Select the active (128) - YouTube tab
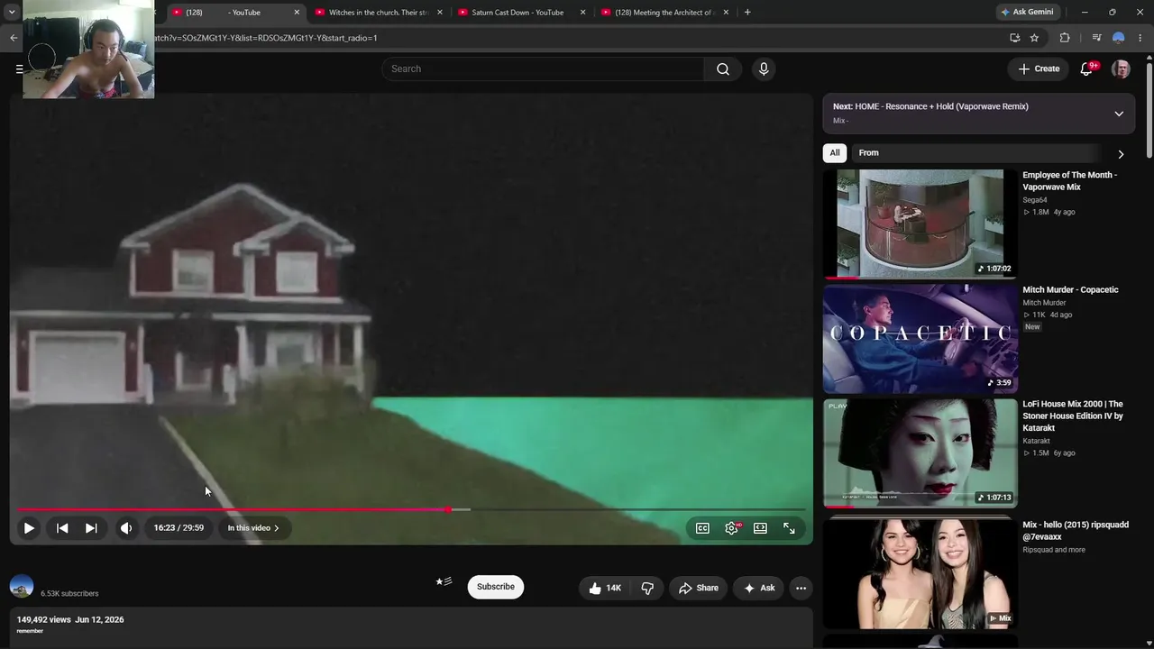1154x649 pixels. (x=233, y=13)
